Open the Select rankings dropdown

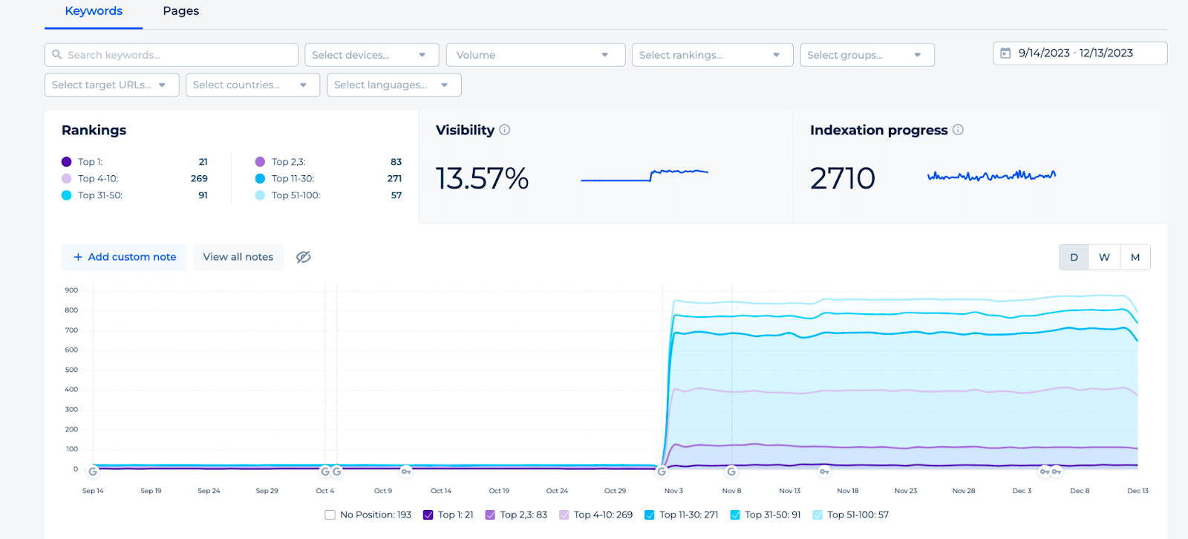click(712, 55)
